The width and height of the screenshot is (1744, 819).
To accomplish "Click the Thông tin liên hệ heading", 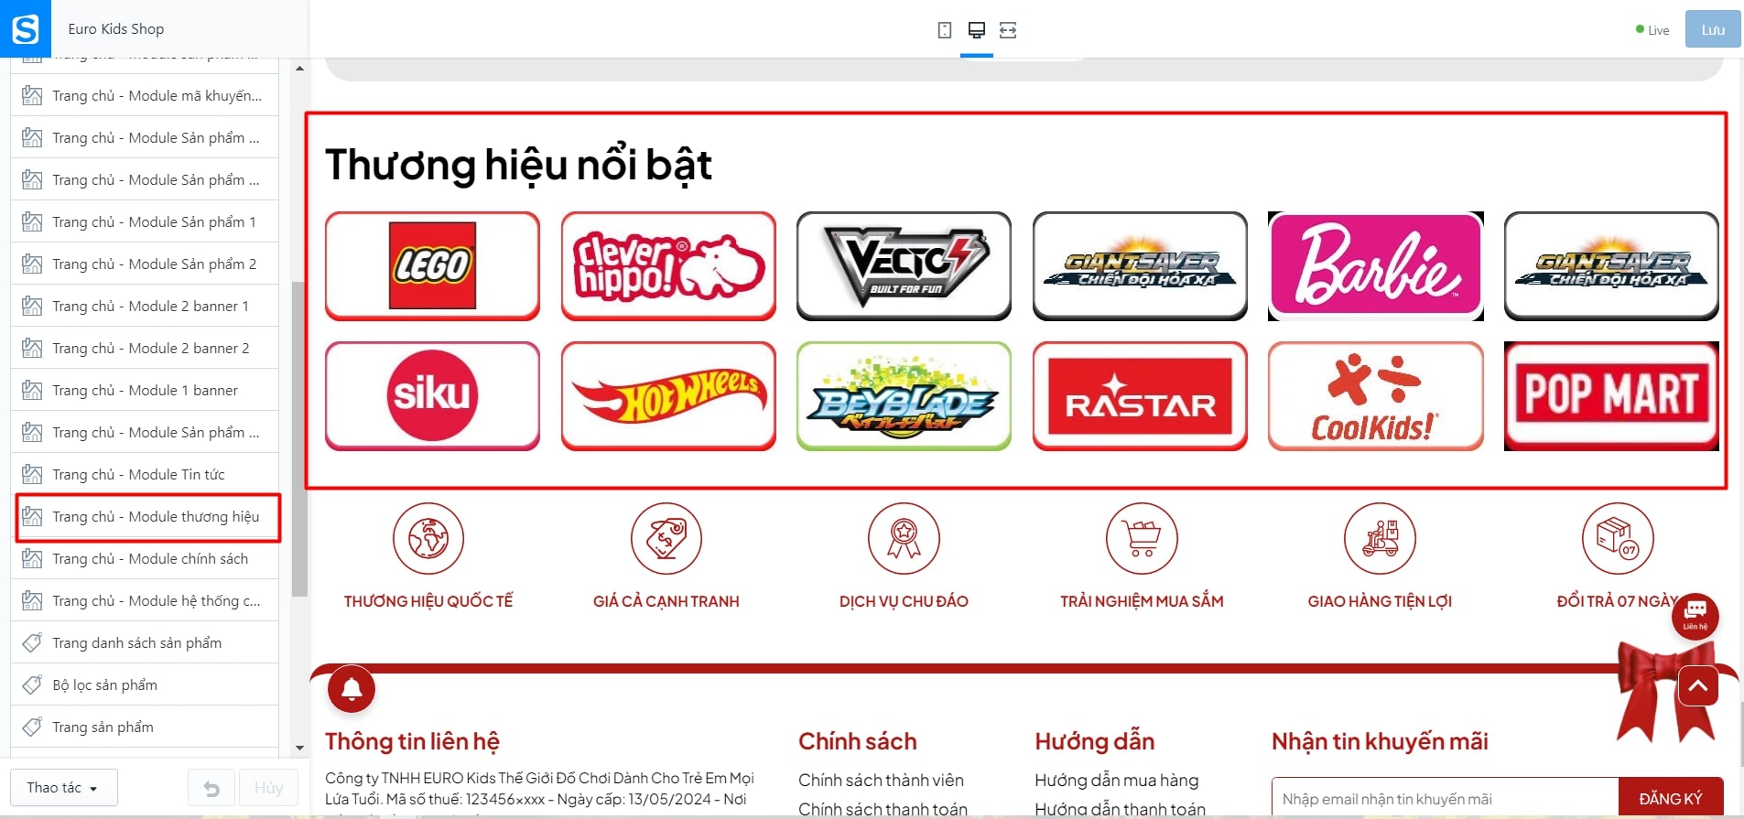I will click(x=412, y=741).
